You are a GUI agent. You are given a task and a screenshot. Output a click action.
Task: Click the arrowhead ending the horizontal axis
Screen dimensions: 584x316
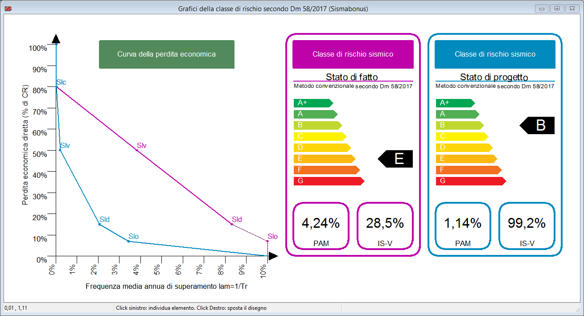tap(273, 256)
